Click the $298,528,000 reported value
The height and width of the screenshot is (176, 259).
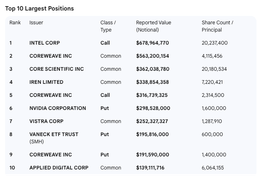tap(153, 108)
